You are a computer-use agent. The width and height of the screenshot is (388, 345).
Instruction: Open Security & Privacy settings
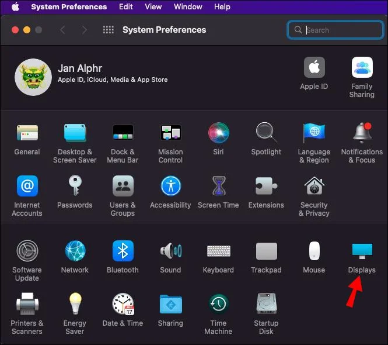[x=314, y=187]
